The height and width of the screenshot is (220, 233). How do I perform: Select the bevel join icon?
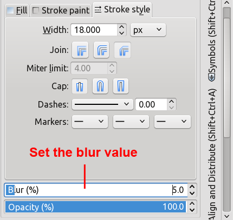pyautogui.click(x=122, y=50)
